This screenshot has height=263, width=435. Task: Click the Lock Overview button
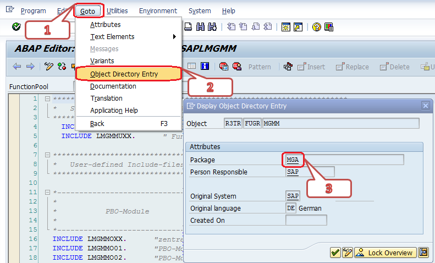point(386,253)
